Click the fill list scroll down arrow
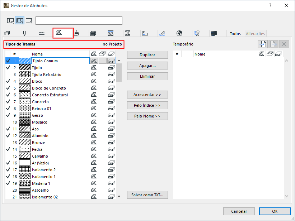The width and height of the screenshot is (295, 221). [x=119, y=196]
